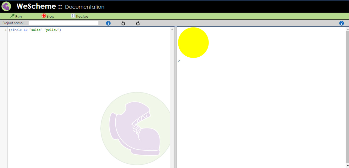The height and width of the screenshot is (168, 349).
Task: Click line number 1 in the gutter
Action: pyautogui.click(x=5, y=30)
